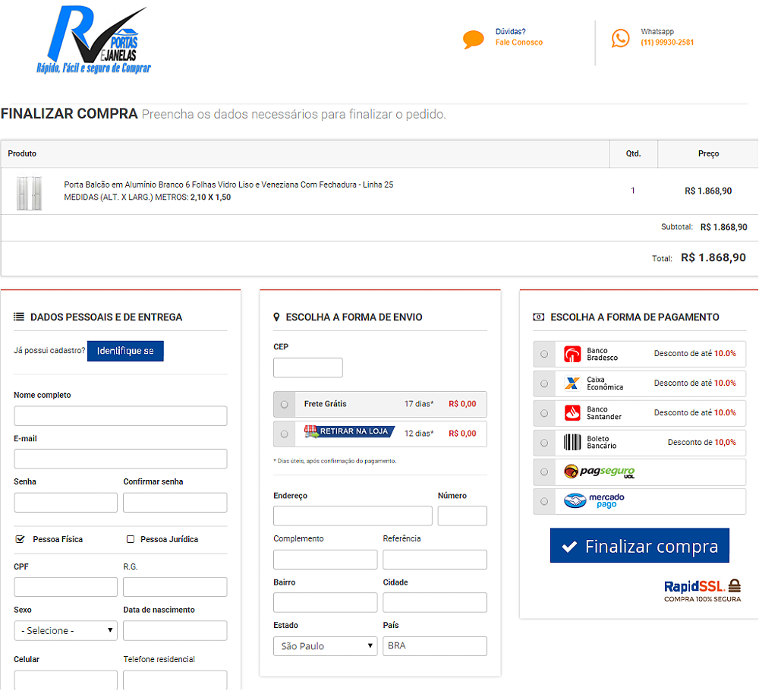Image resolution: width=759 pixels, height=691 pixels.
Task: Click the Mercado Pago logo
Action: tap(594, 501)
